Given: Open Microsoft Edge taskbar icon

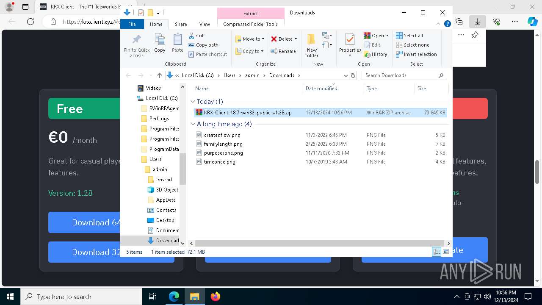Looking at the screenshot, I should (x=174, y=297).
